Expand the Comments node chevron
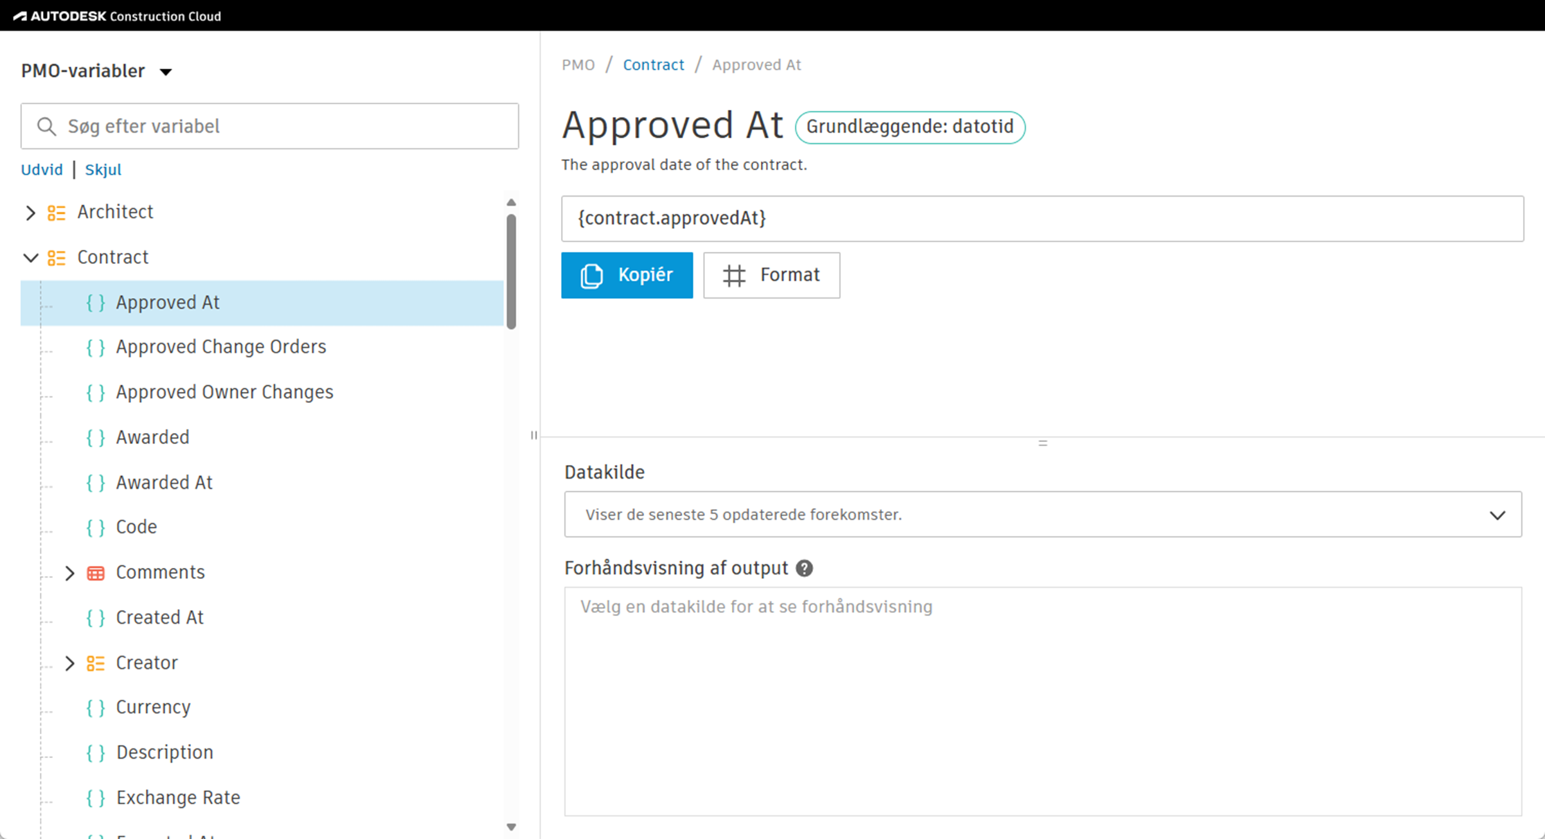Screen dimensions: 1545x839 click(x=70, y=573)
